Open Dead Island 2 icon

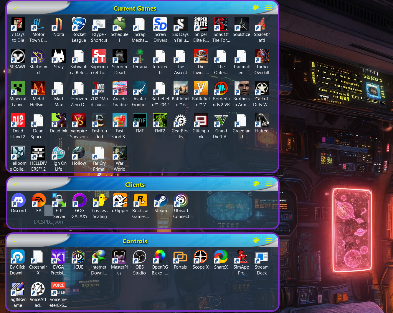coord(18,121)
